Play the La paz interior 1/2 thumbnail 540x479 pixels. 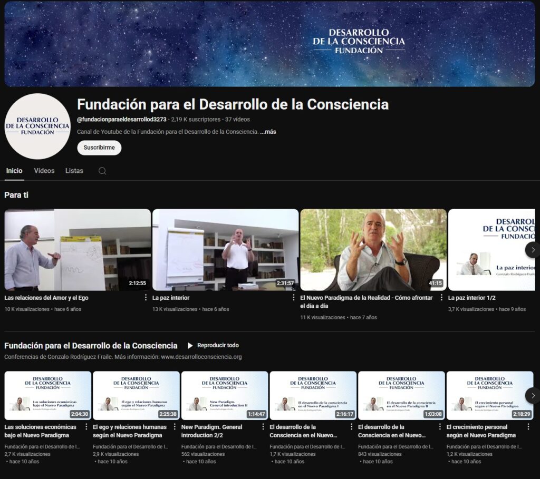tap(492, 250)
